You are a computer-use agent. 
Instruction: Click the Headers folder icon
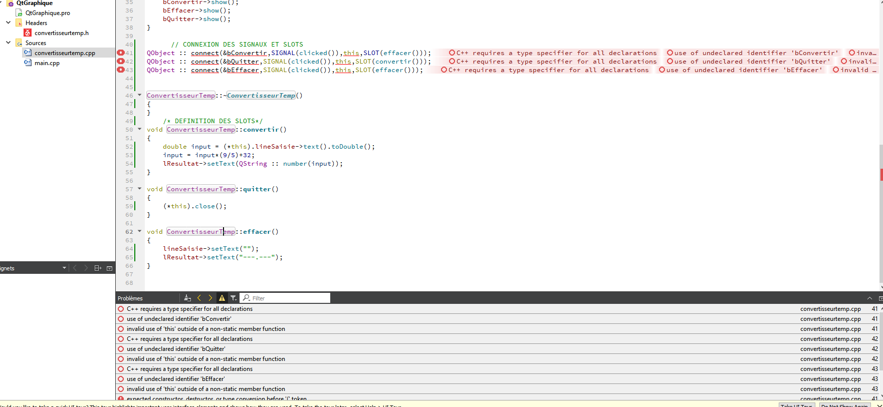[19, 23]
